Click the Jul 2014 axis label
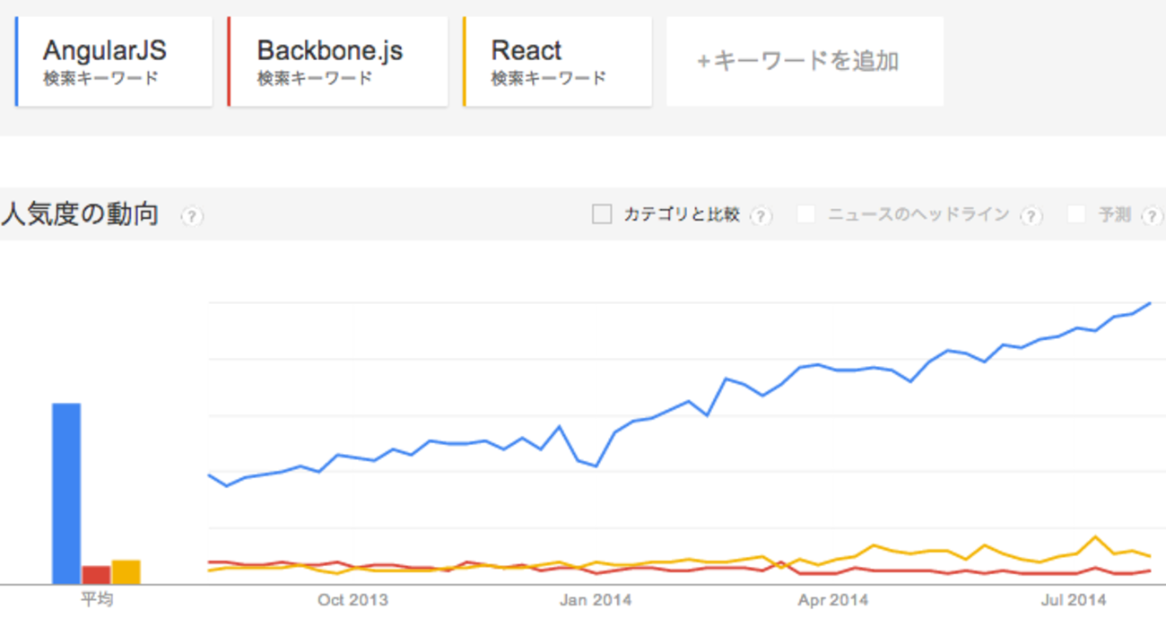Viewport: 1166px width, 627px height. 1073,600
